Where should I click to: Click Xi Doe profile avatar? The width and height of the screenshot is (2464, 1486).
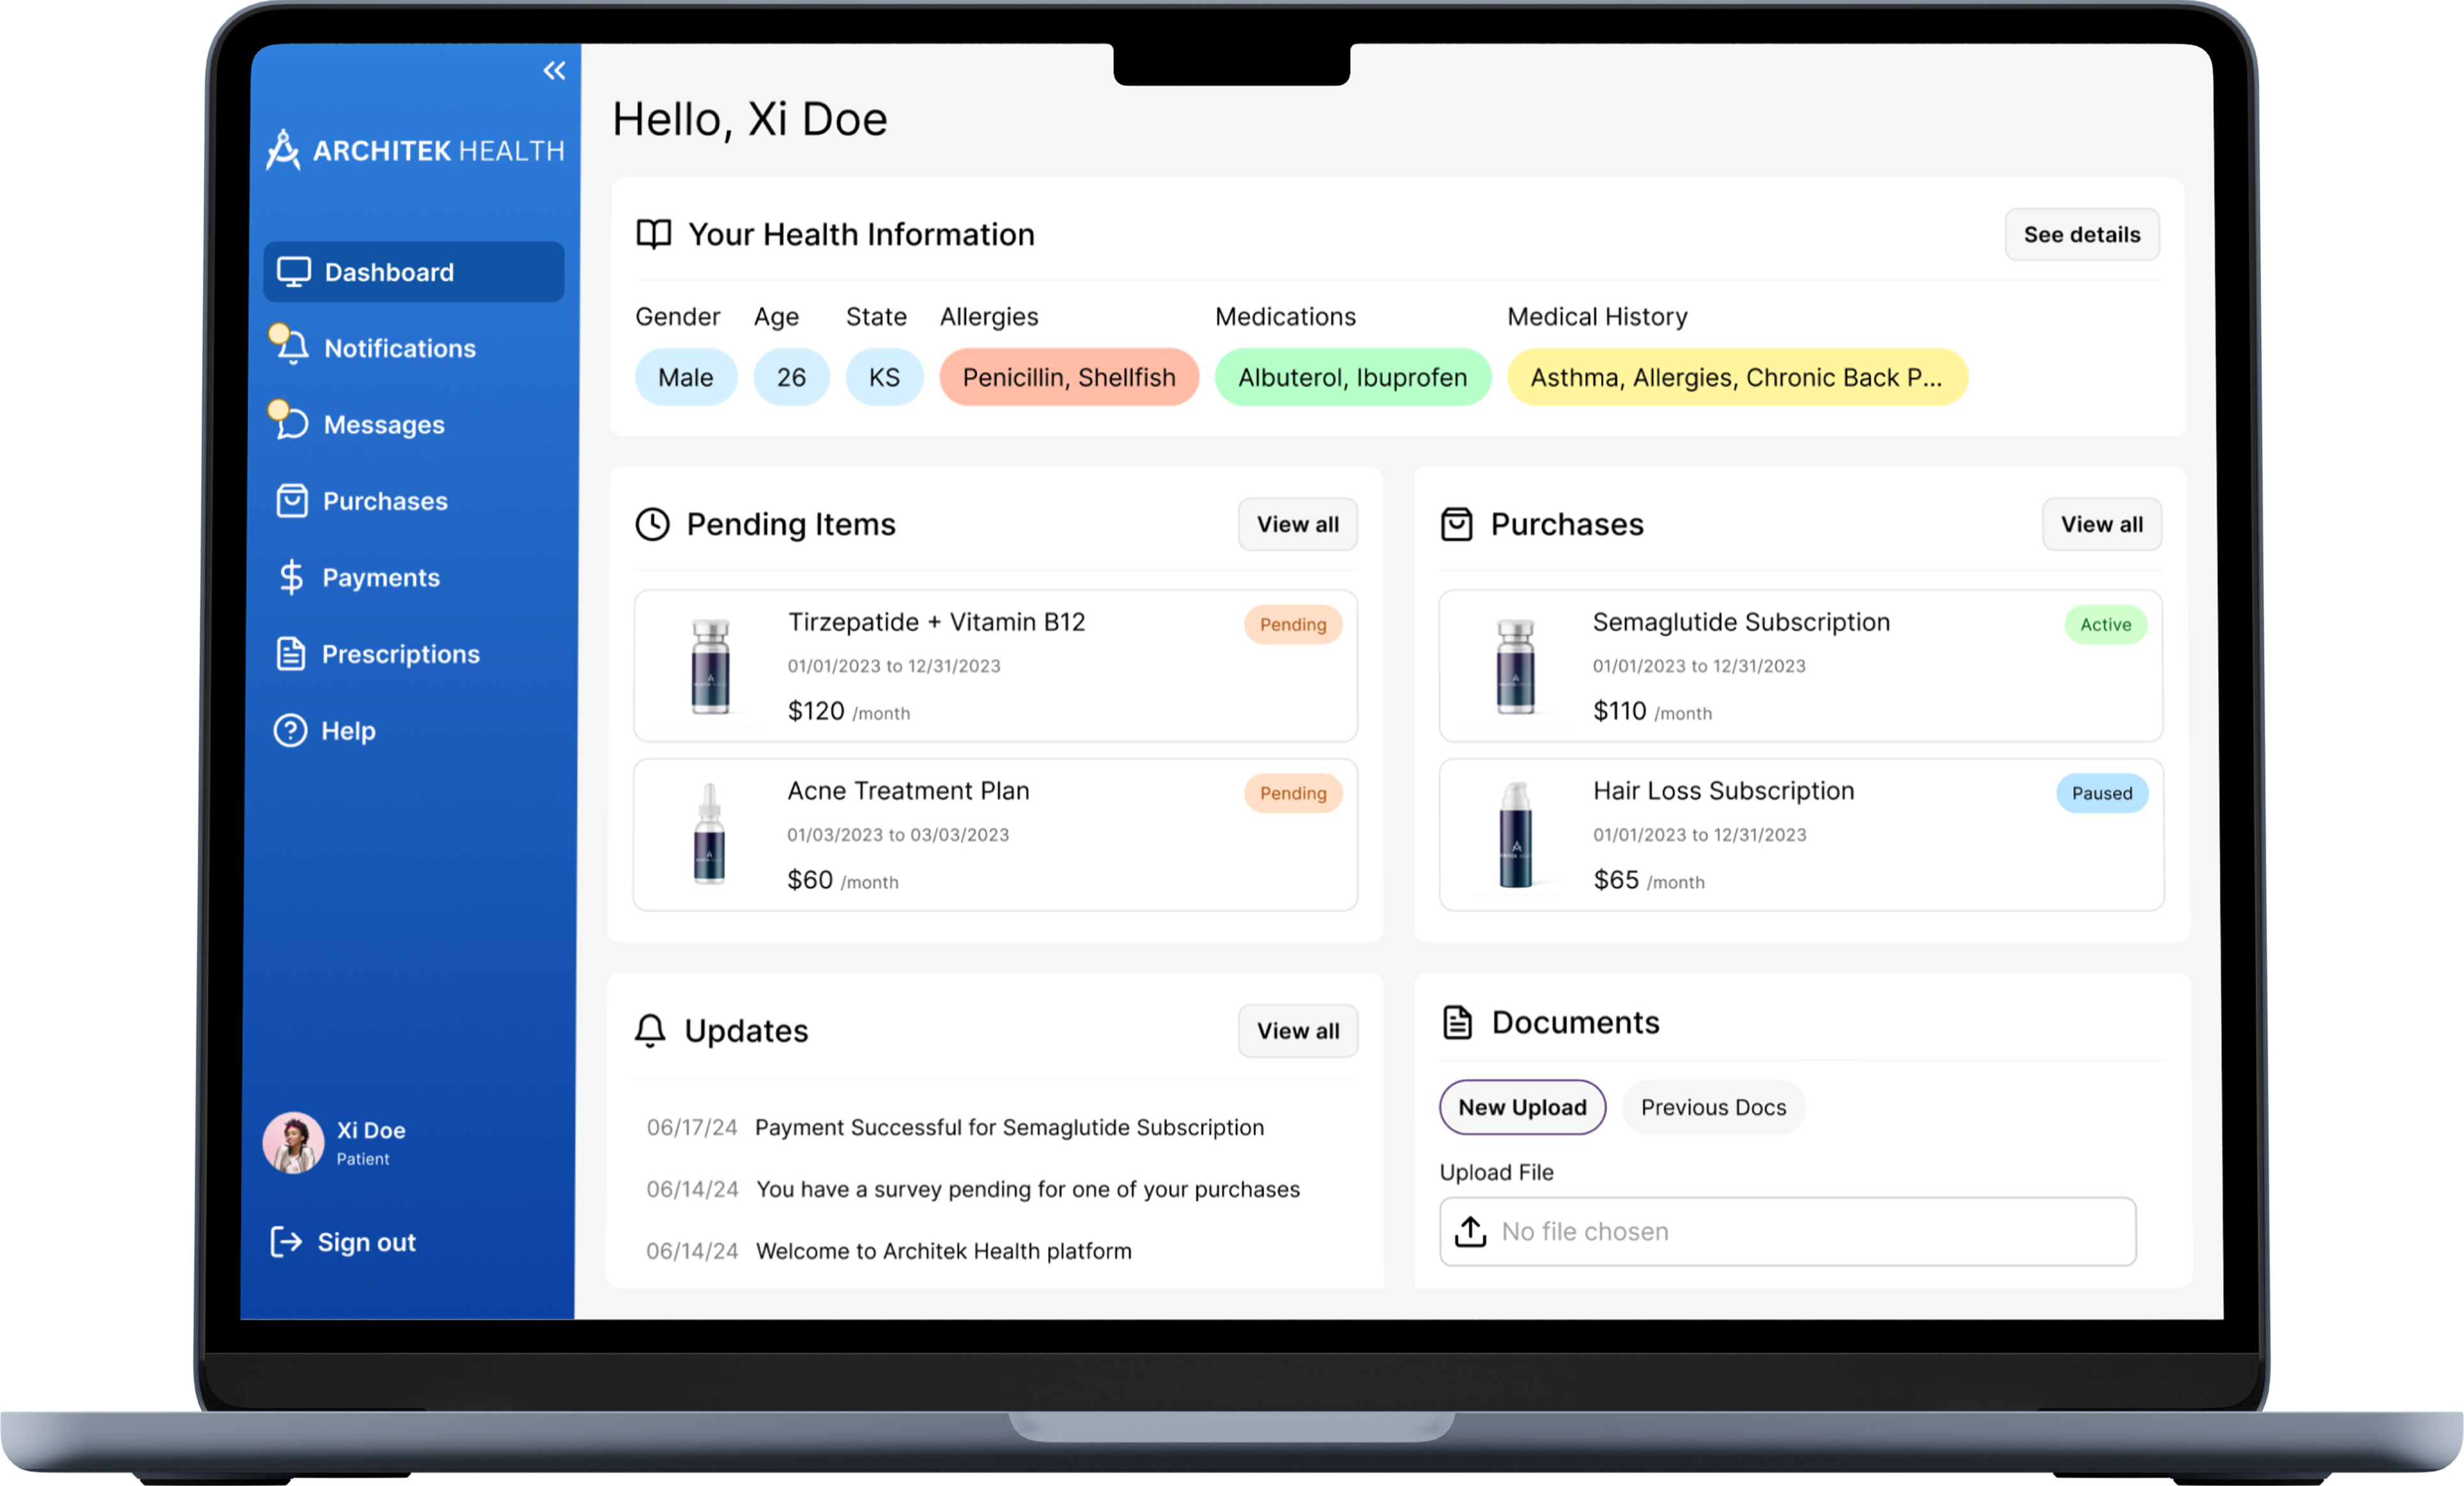[x=293, y=1142]
